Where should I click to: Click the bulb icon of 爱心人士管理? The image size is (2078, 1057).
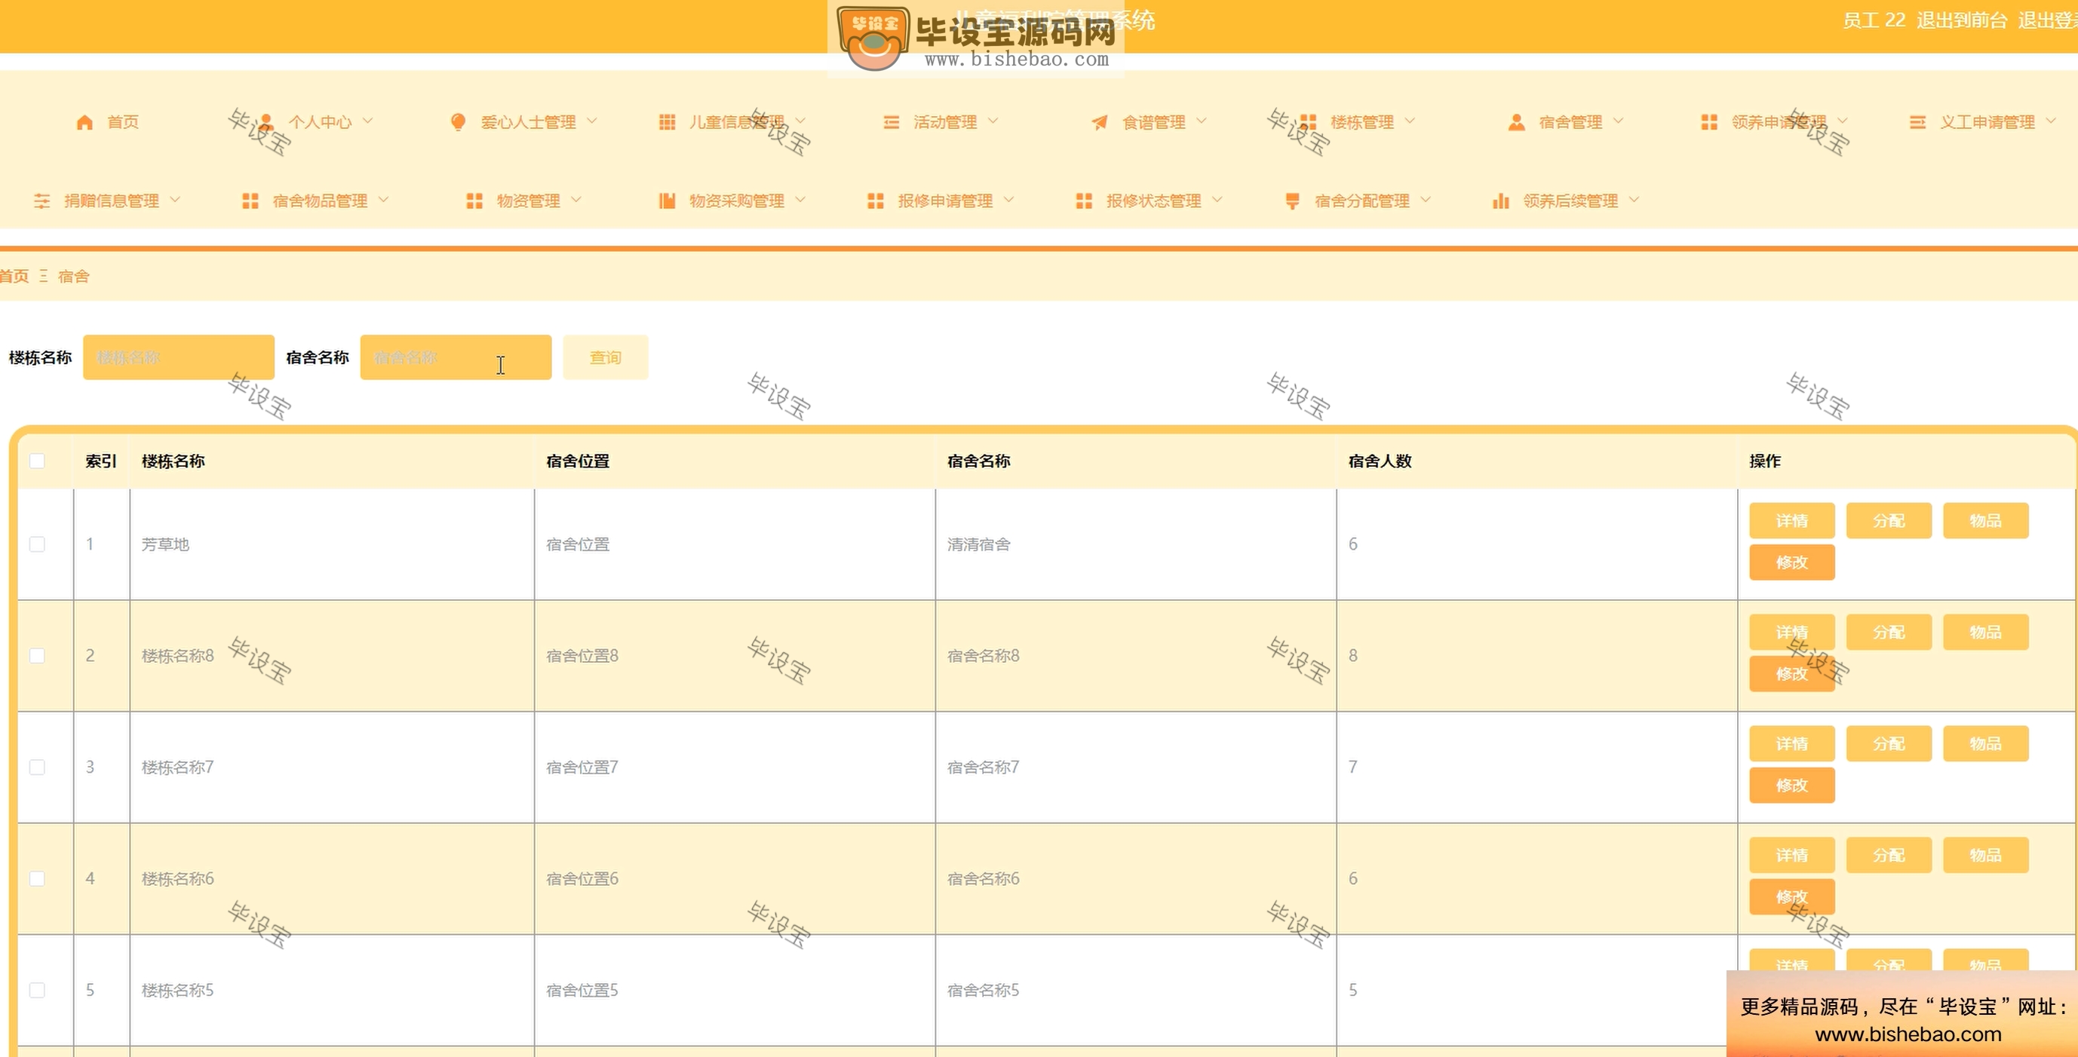[458, 121]
